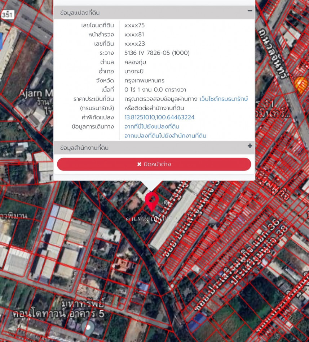Click the red location pin on the map
The image size is (309, 342).
pos(152,201)
